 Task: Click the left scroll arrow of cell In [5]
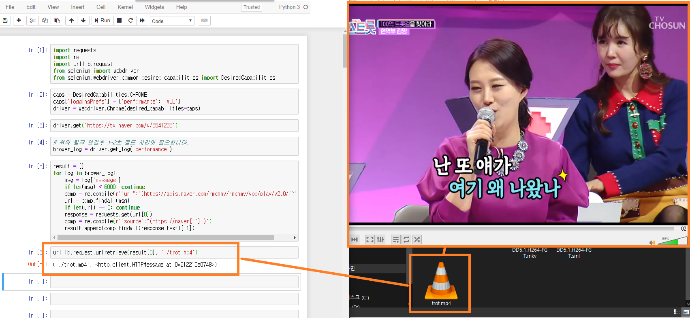[54, 238]
